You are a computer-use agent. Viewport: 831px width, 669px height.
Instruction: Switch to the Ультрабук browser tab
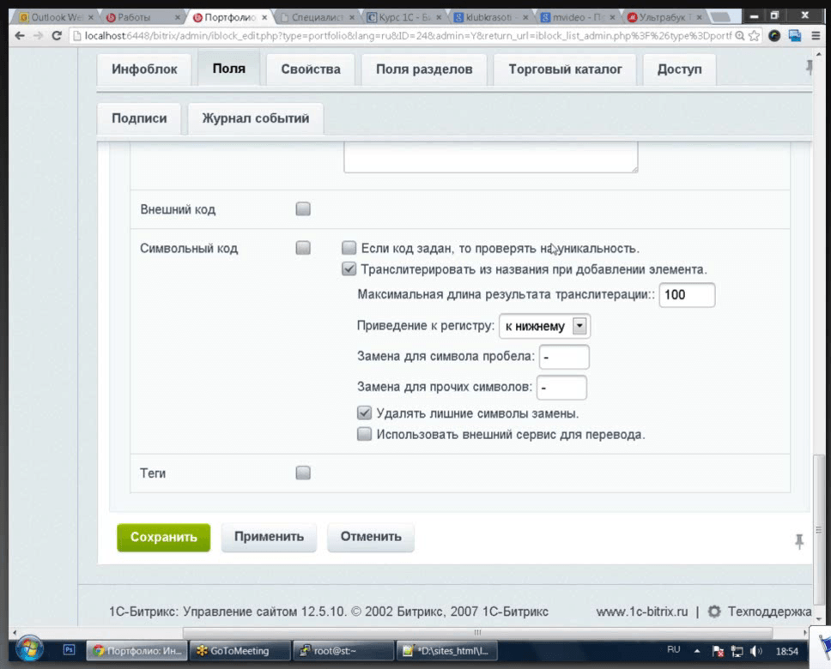[664, 17]
